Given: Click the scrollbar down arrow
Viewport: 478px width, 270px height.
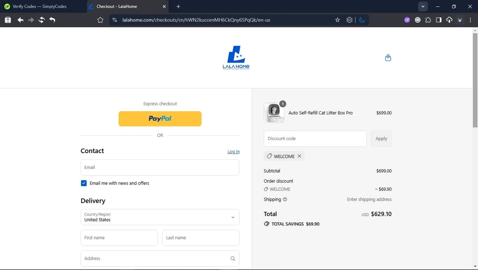Looking at the screenshot, I should coord(475,267).
